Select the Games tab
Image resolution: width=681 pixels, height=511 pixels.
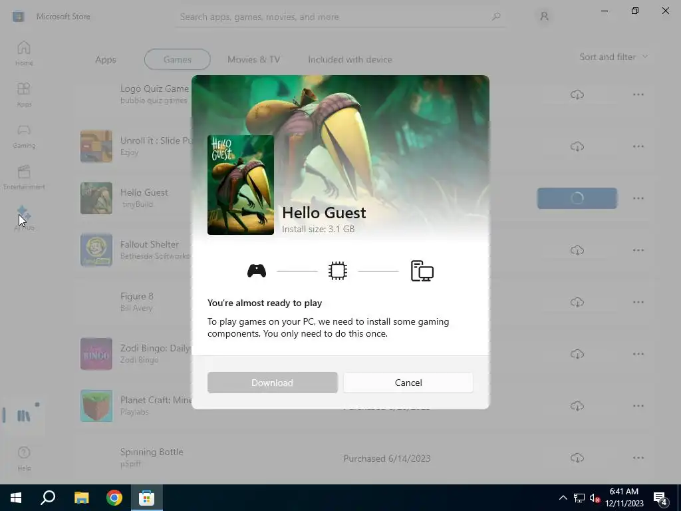(177, 59)
